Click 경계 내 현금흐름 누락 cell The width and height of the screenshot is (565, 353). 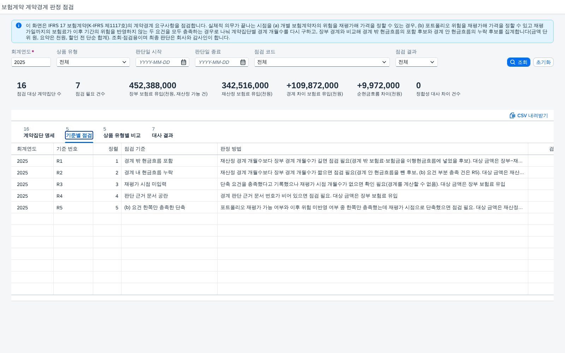pyautogui.click(x=169, y=173)
